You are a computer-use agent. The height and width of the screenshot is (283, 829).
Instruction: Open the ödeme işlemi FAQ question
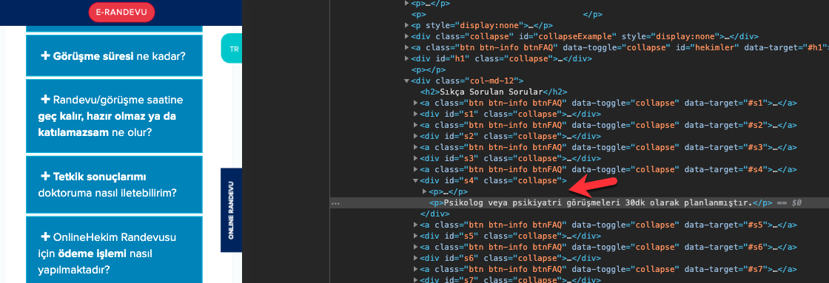coord(114,252)
